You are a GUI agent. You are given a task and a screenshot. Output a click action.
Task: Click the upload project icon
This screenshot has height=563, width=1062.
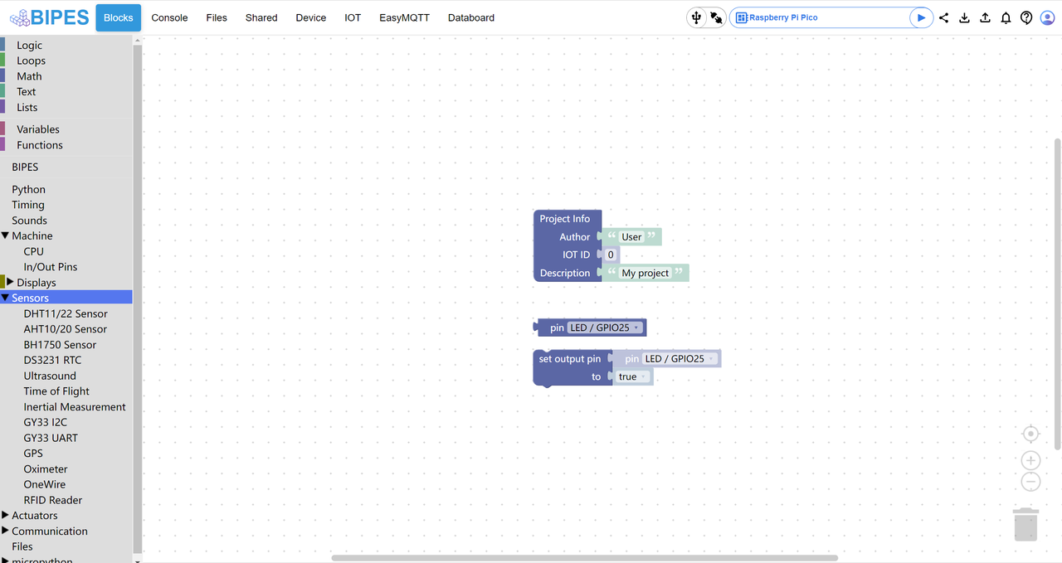(985, 17)
